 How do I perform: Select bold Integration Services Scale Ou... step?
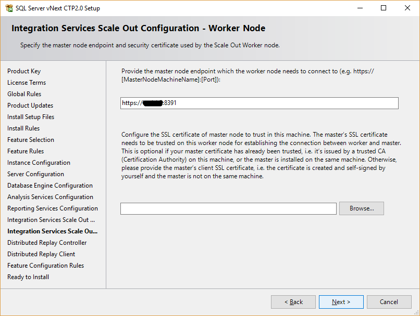[53, 231]
